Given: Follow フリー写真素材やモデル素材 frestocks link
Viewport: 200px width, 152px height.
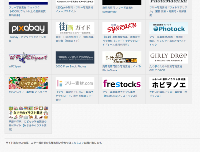Looking at the screenshot, I should coord(120,94).
